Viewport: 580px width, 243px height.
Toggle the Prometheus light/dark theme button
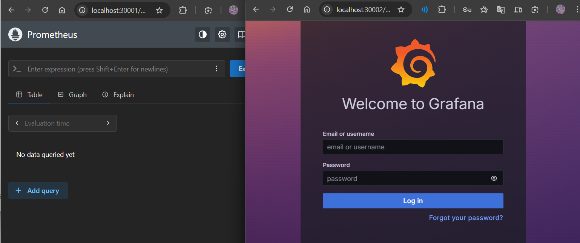[x=203, y=35]
